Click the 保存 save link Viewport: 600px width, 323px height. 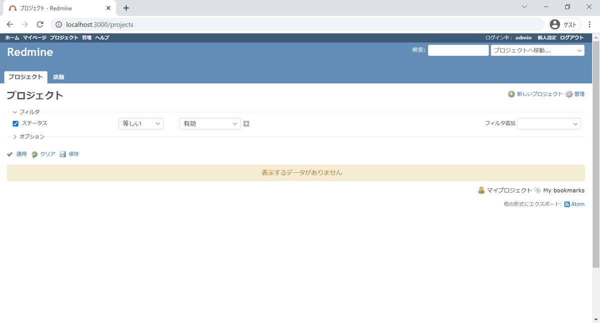coord(73,154)
